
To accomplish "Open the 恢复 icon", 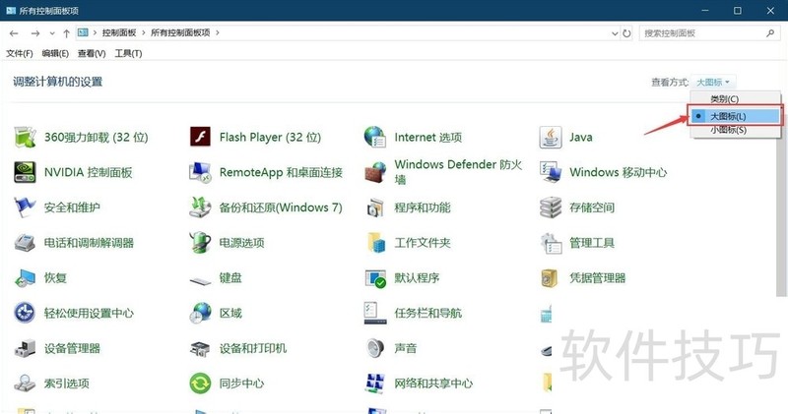I will pyautogui.click(x=25, y=278).
